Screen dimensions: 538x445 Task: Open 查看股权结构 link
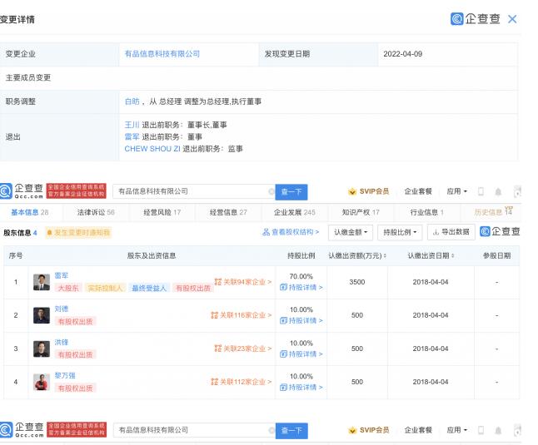pyautogui.click(x=291, y=232)
